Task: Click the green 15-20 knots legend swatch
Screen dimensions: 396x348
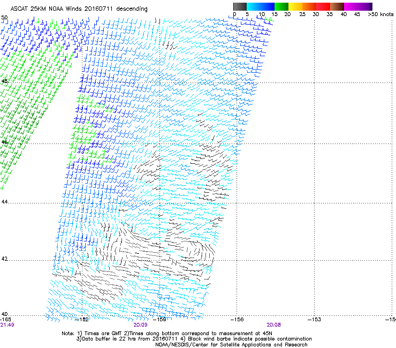Action: click(281, 6)
